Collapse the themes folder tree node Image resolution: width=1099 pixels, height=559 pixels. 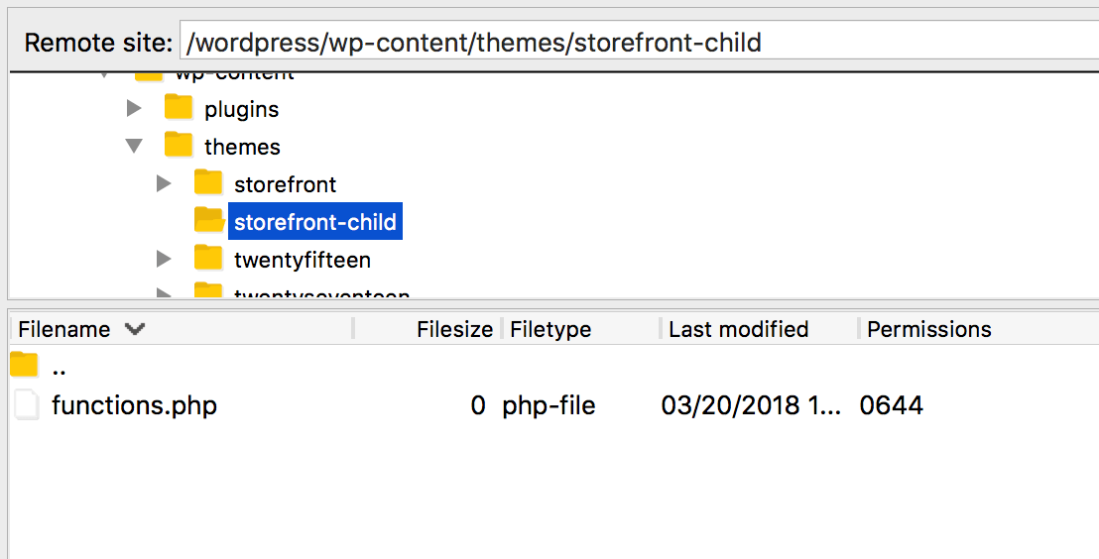pyautogui.click(x=135, y=147)
